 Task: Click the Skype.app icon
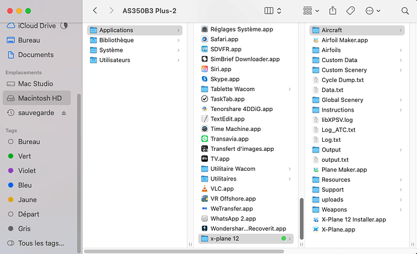(205, 79)
